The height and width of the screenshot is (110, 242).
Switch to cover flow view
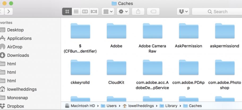coord(94,12)
